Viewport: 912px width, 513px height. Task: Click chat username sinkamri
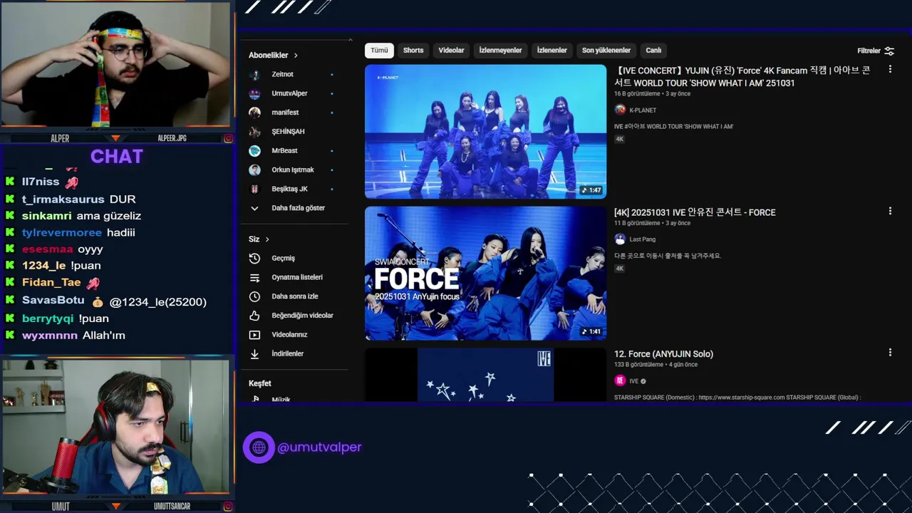(47, 216)
